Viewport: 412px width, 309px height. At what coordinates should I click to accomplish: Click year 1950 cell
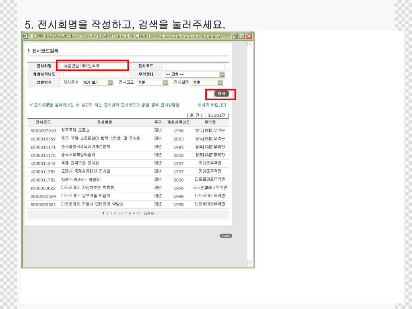coord(179,204)
